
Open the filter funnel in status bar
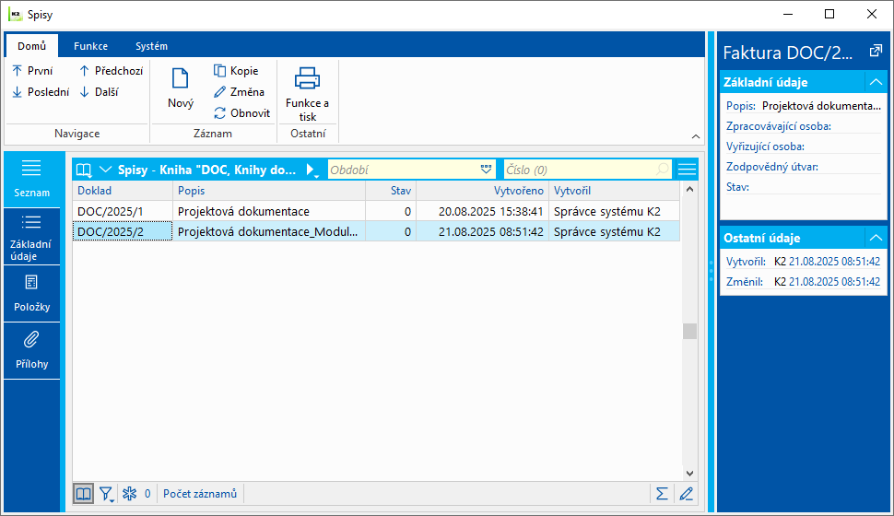pos(106,494)
